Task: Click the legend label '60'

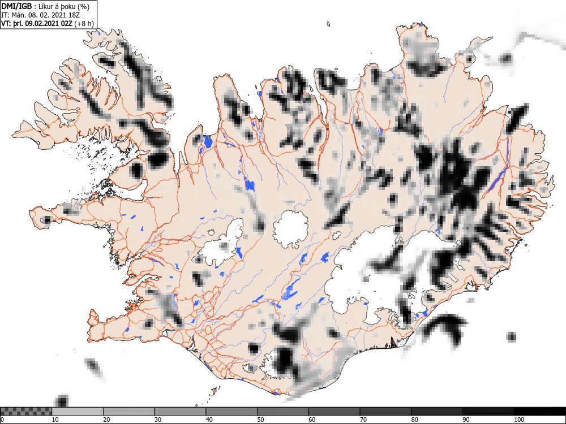Action: pyautogui.click(x=311, y=419)
